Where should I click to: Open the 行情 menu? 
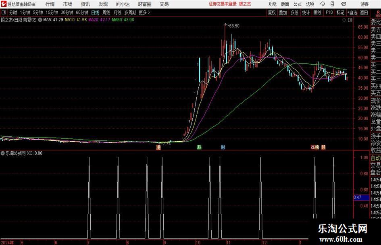[50, 4]
